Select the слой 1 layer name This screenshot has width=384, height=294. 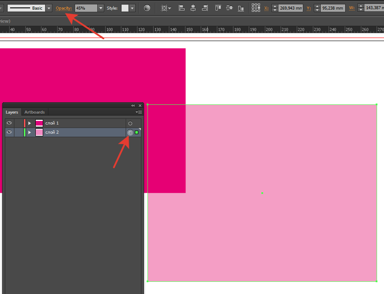[52, 123]
